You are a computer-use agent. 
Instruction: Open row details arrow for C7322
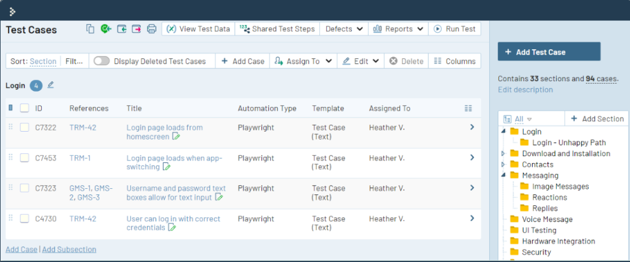click(x=472, y=127)
